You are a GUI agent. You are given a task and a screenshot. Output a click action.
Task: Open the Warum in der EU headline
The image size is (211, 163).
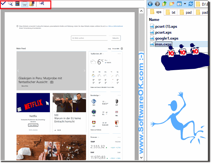tap(68, 120)
